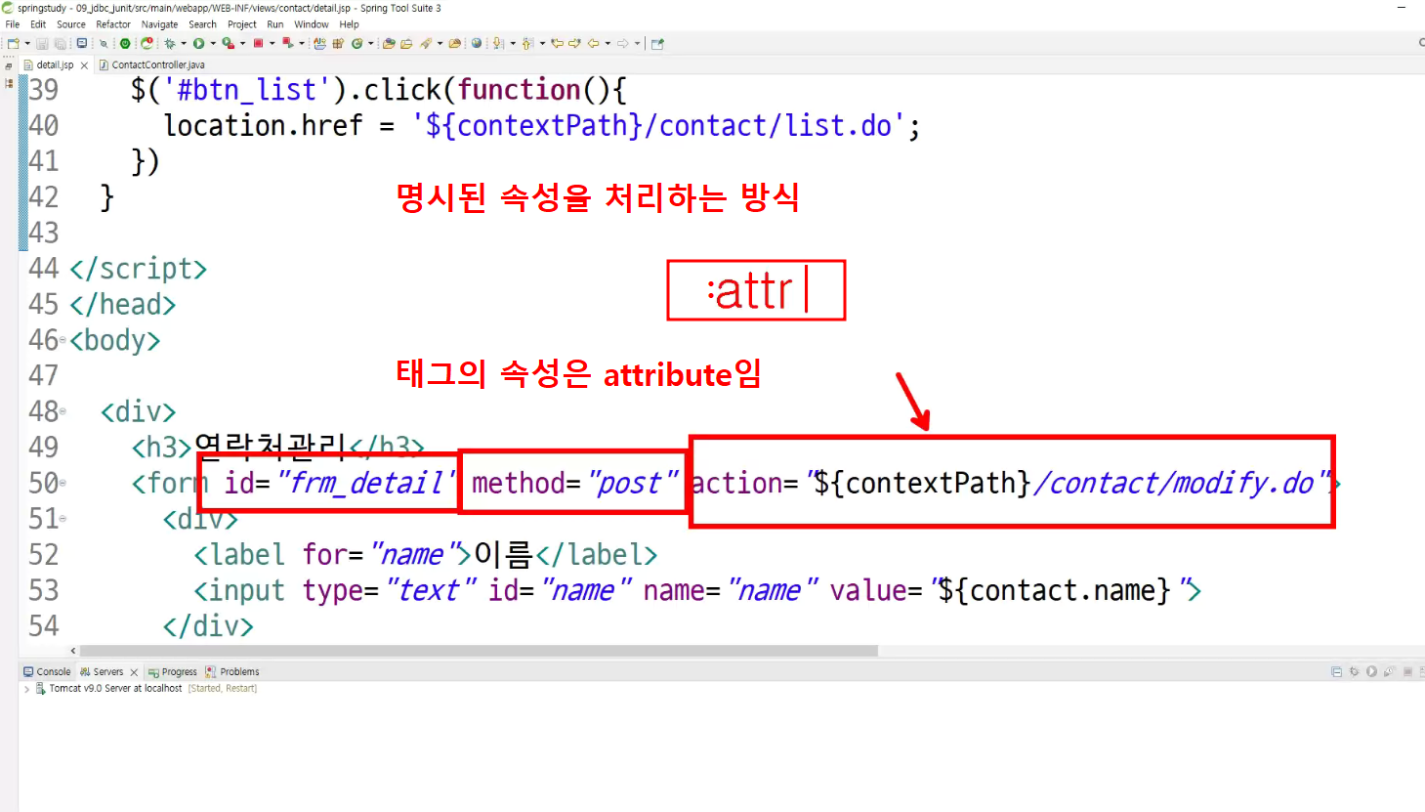Collapse the body tag fold marker
The width and height of the screenshot is (1425, 812).
click(63, 340)
